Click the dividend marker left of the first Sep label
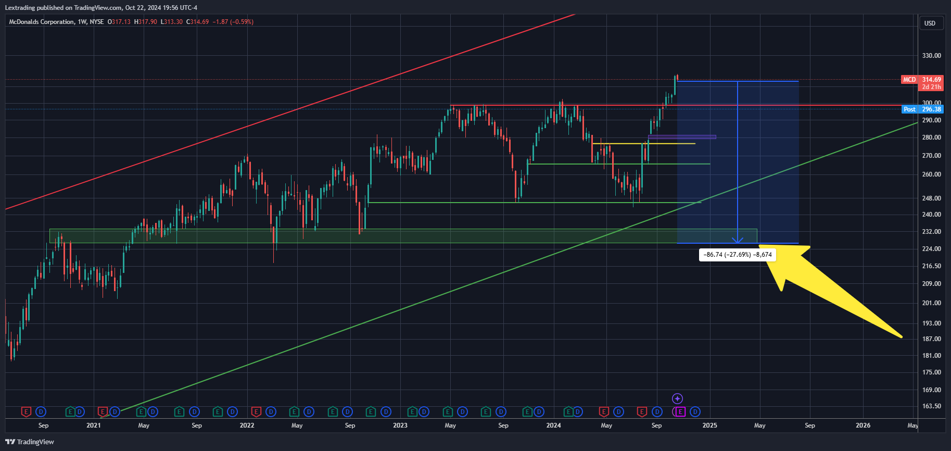This screenshot has height=451, width=951. pyautogui.click(x=41, y=412)
